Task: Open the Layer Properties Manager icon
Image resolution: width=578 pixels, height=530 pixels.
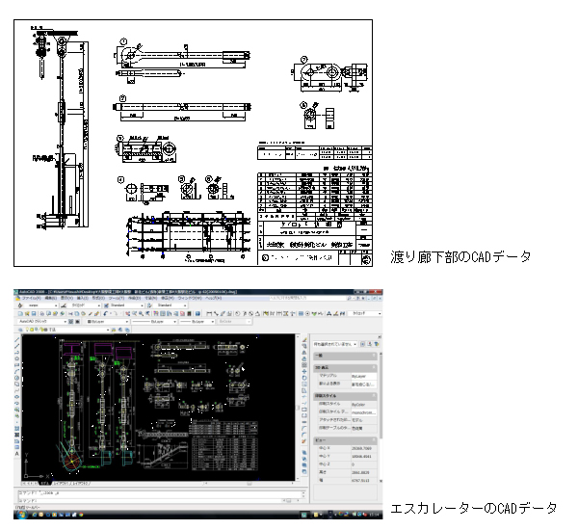Action: 20,330
